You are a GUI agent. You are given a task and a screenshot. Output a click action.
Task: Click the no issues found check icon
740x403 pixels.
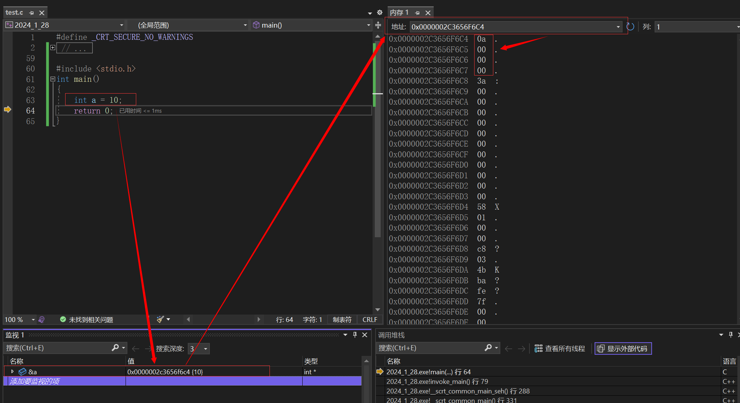click(63, 319)
